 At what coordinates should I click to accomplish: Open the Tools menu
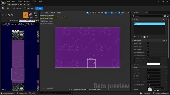click(34, 1)
